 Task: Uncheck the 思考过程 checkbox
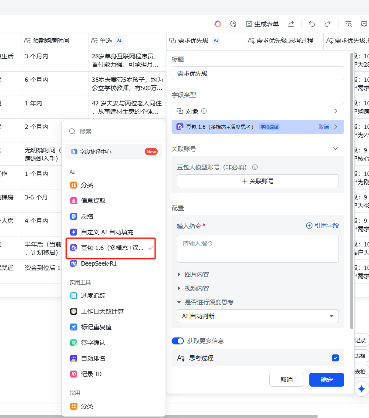[335, 358]
